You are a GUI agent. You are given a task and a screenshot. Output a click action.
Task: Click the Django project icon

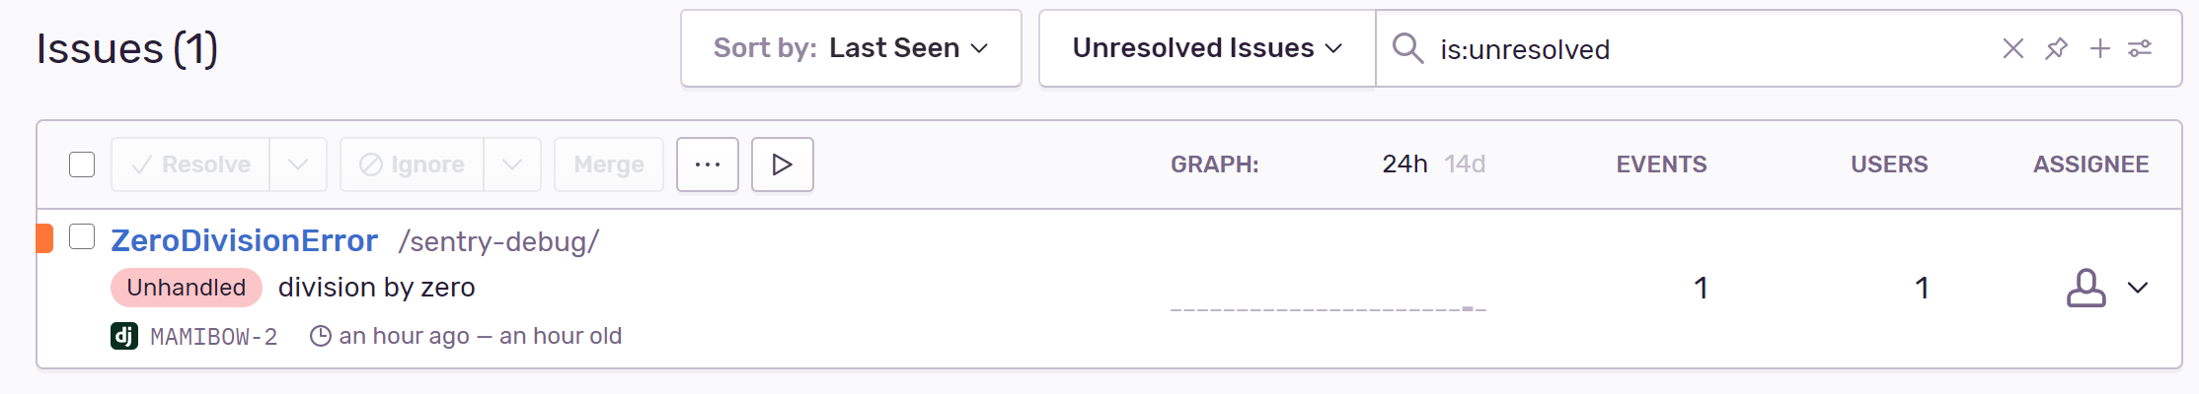pos(124,337)
